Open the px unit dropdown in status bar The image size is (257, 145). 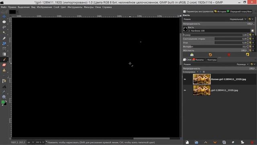[x=31, y=142]
